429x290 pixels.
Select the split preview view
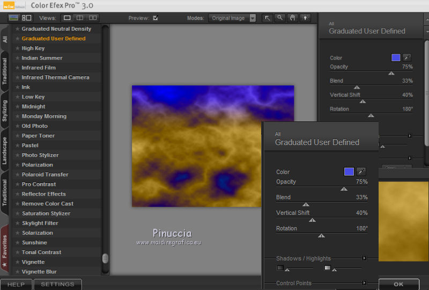point(80,18)
